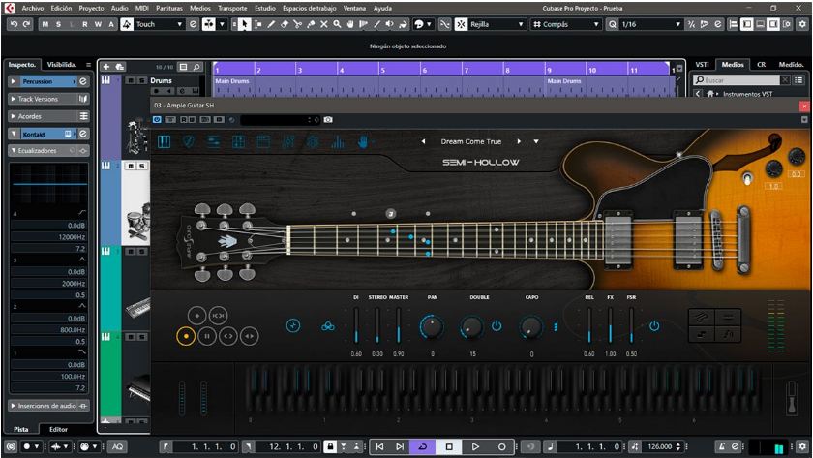Click the PAN knob
This screenshot has height=458, width=813.
coord(432,326)
